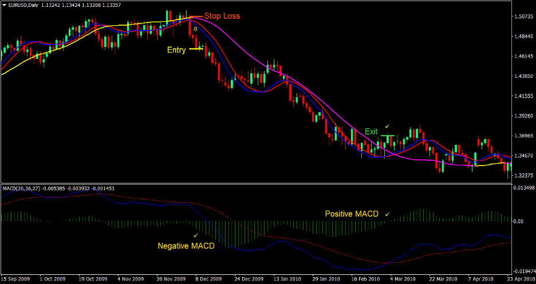Click the 20 Nov 2009 date label
The image size is (536, 284).
pyautogui.click(x=171, y=279)
